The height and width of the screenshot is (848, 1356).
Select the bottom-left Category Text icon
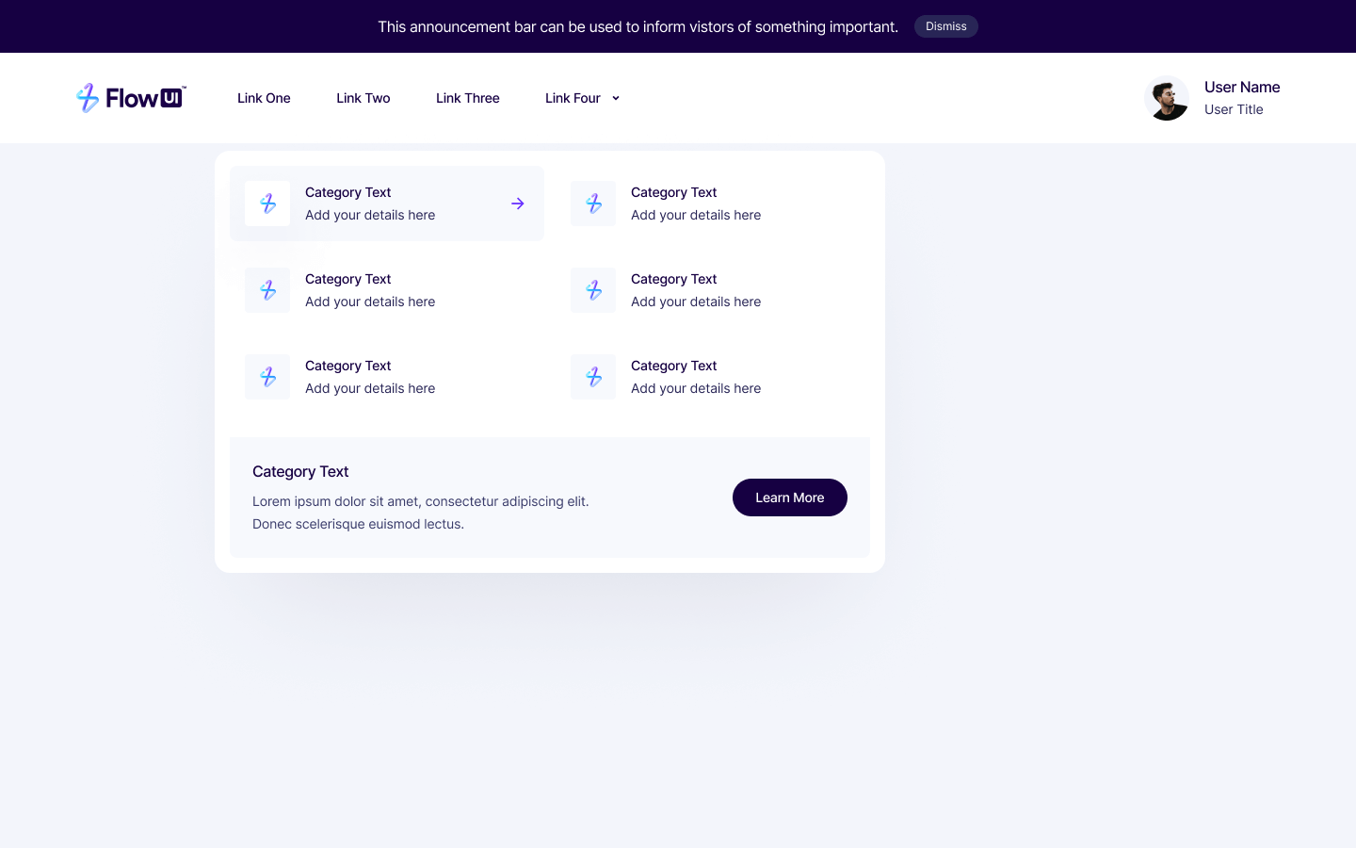(267, 377)
